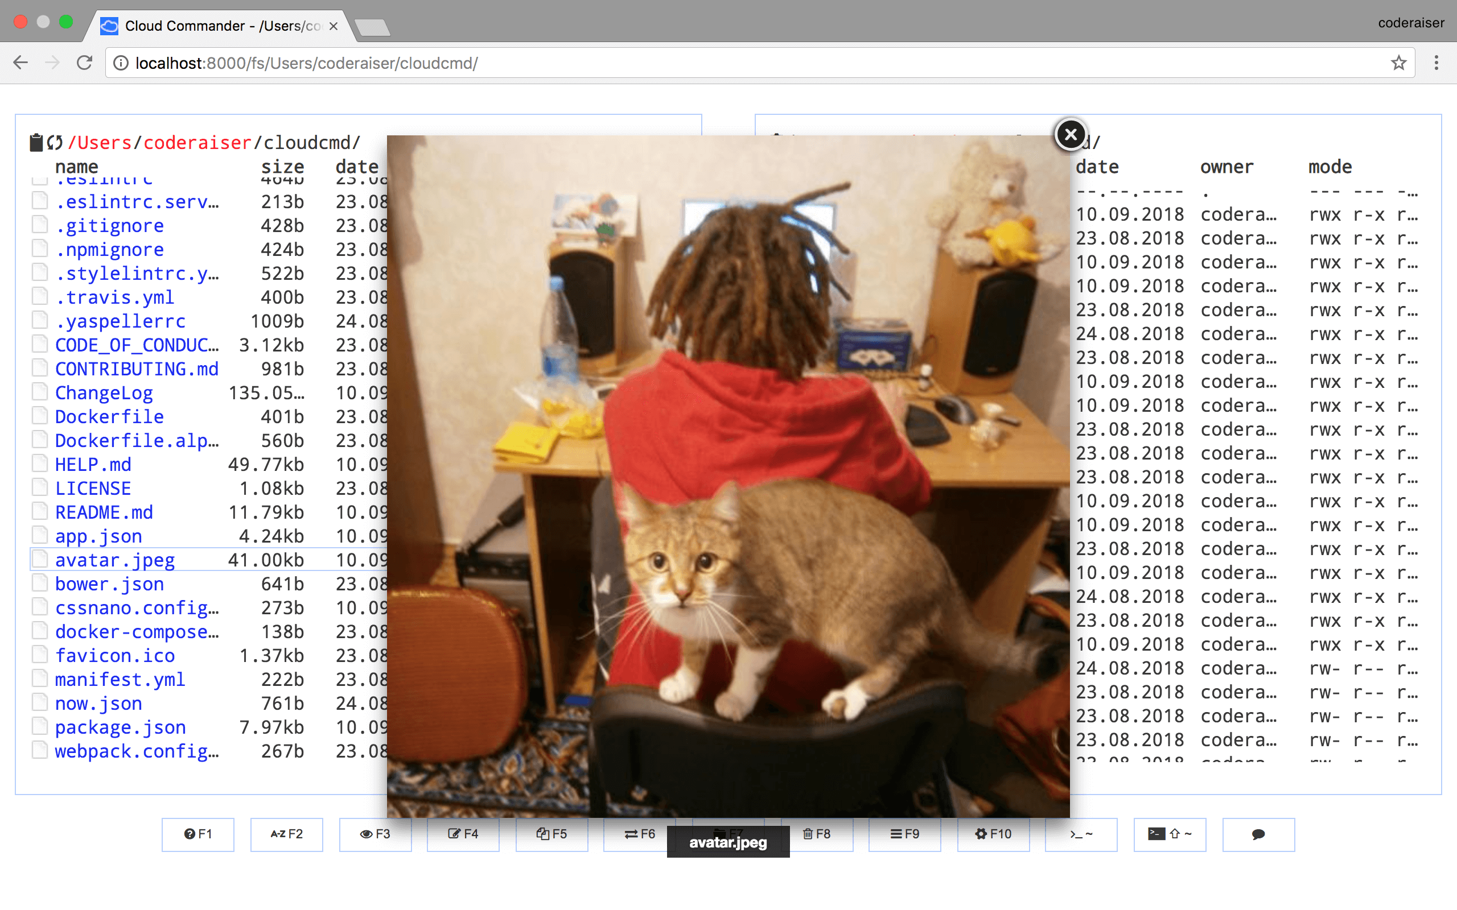The image size is (1457, 910).
Task: Click the F8 delete button
Action: pyautogui.click(x=817, y=834)
